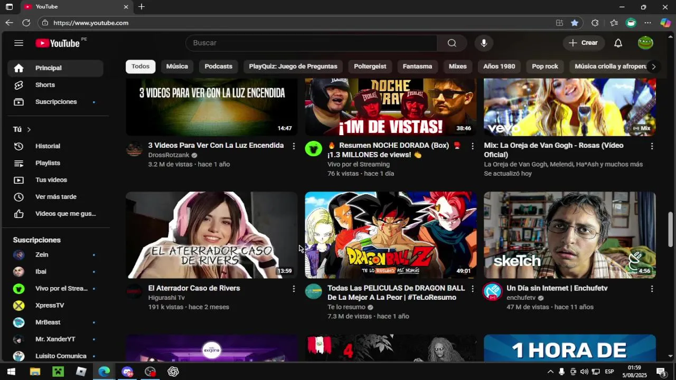Select PlayQuiz: Juego de Preguntas chip
The height and width of the screenshot is (380, 676).
click(x=293, y=66)
